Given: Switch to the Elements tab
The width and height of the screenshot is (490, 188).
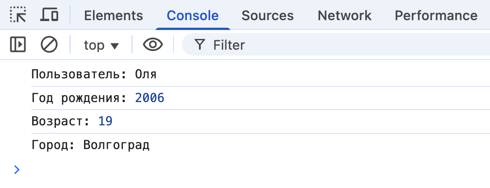Looking at the screenshot, I should (x=114, y=16).
